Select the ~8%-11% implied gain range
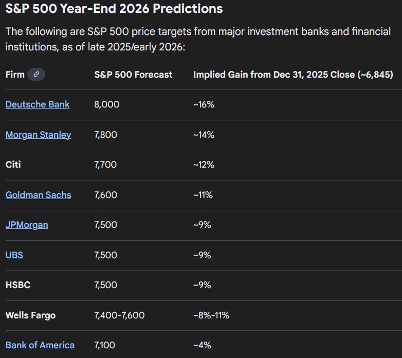The image size is (402, 358). [211, 315]
